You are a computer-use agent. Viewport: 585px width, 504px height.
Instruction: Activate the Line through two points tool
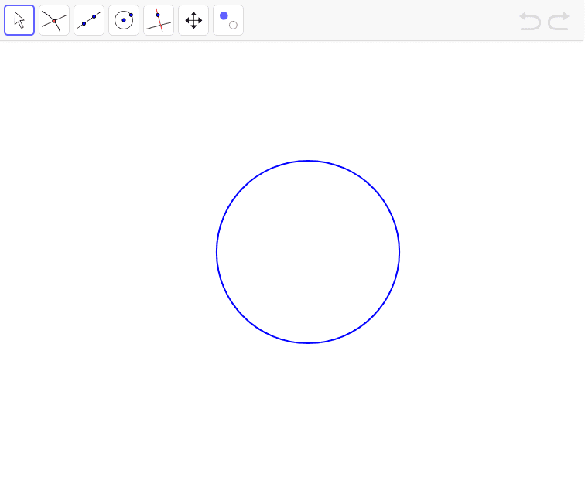coord(89,20)
